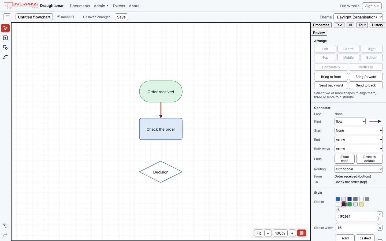Expand the Admin menu
The width and height of the screenshot is (386, 241).
pyautogui.click(x=101, y=6)
